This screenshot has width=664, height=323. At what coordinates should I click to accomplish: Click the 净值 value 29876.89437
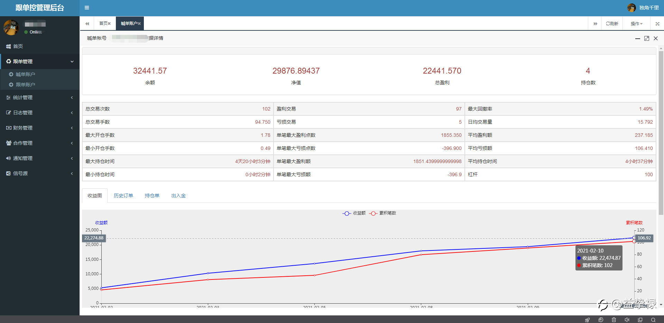(296, 71)
